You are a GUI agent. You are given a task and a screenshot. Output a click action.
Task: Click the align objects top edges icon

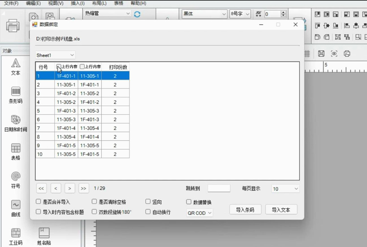tap(318, 25)
